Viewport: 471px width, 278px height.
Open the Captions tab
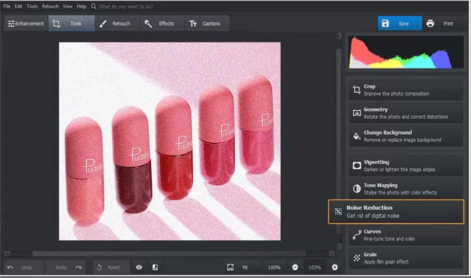coord(207,24)
